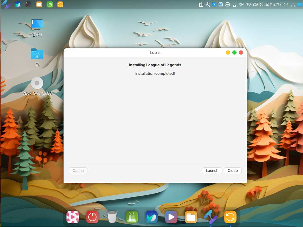Screen dimensions: 303x227
Task: Open the Home folder desktop icon
Action: (x=37, y=54)
